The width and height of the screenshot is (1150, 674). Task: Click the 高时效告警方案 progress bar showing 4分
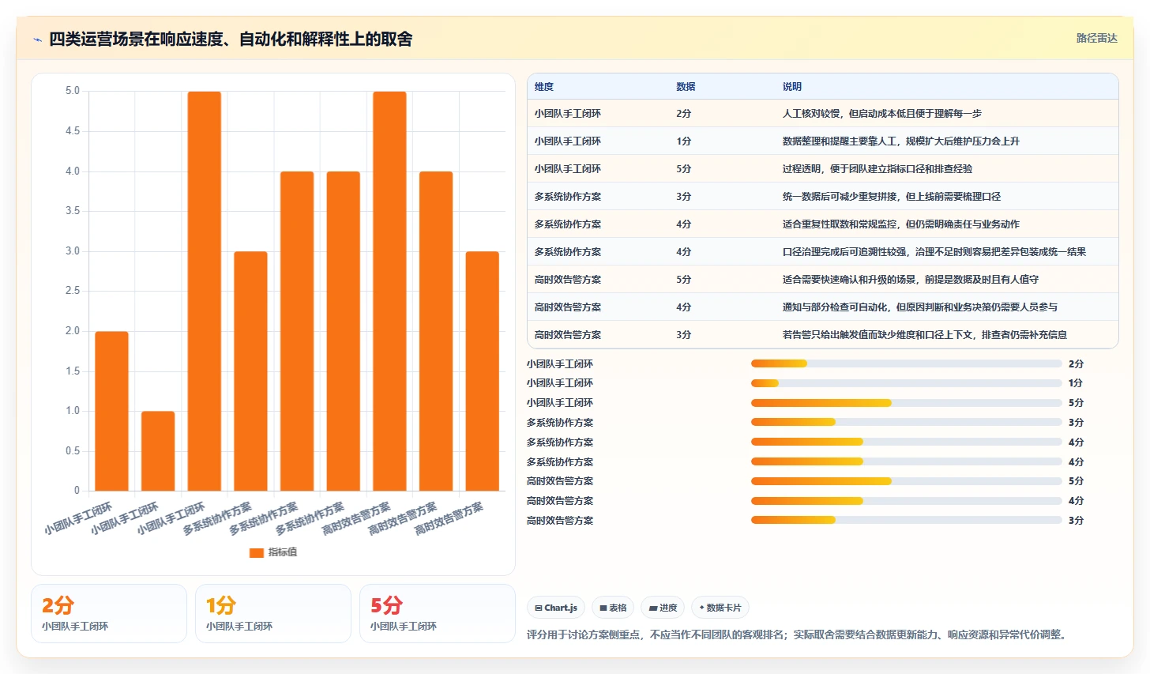907,500
